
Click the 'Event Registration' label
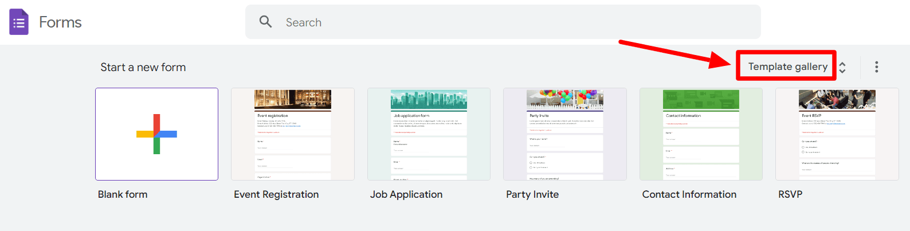(x=276, y=194)
